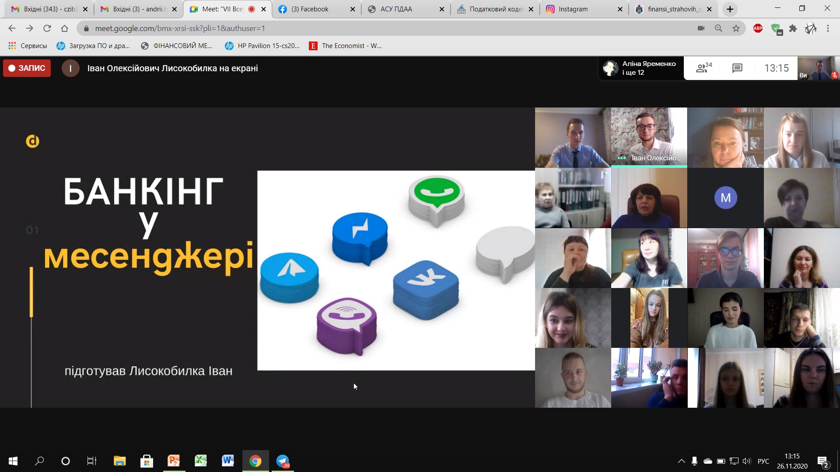Switch to Telegram on the taskbar
Image resolution: width=840 pixels, height=472 pixels.
(x=283, y=461)
